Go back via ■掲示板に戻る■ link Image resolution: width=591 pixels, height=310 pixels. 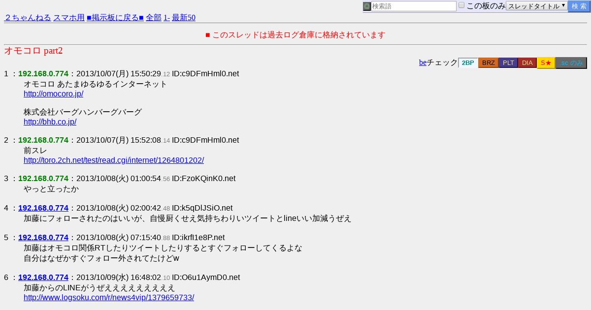coord(115,18)
